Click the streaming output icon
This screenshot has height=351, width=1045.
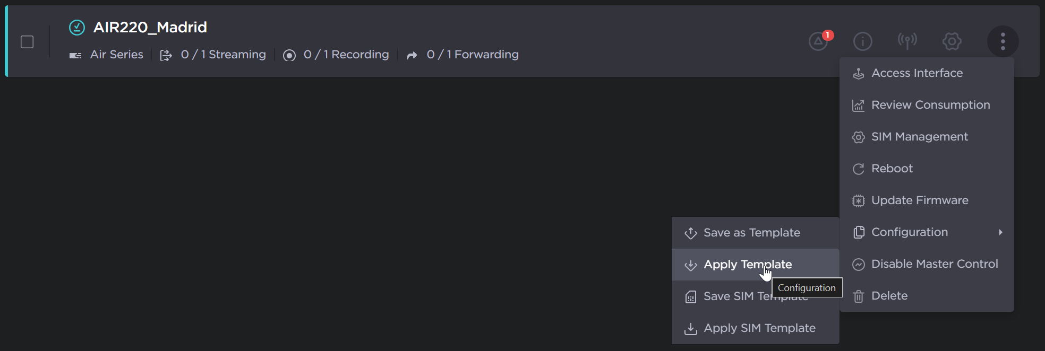(x=166, y=55)
